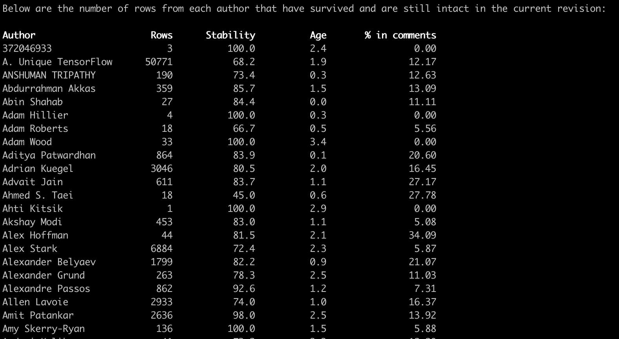Click Amit Patankar's comment percentage 13.92
619x339 pixels.
422,315
